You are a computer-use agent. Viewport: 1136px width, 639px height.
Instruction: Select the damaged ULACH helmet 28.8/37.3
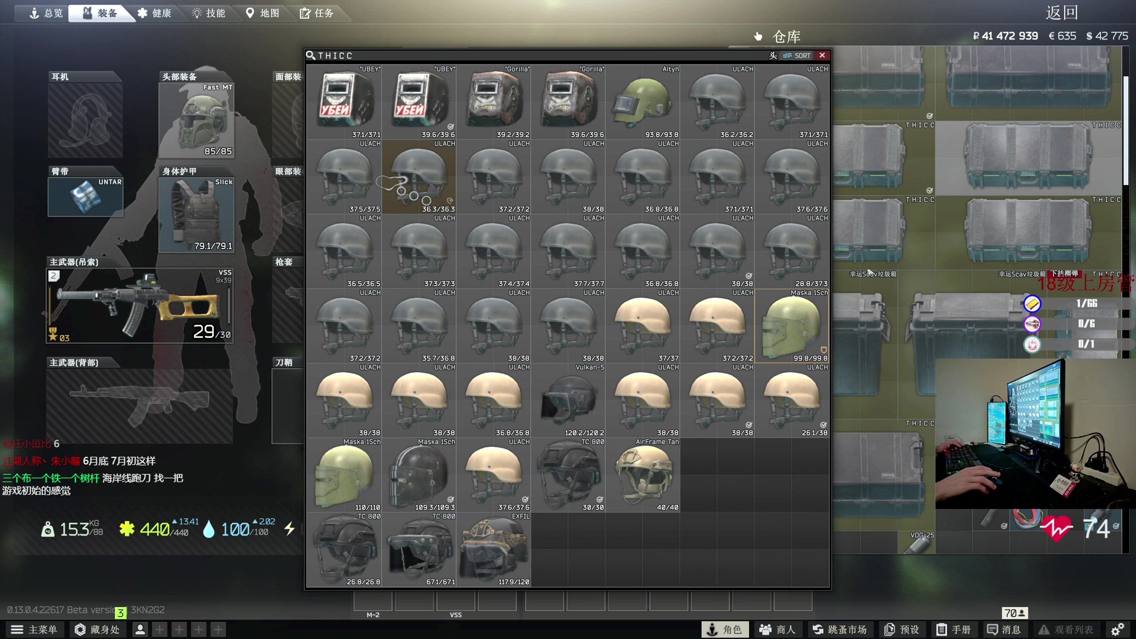792,251
